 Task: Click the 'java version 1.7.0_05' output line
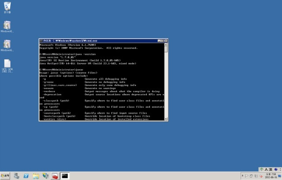(x=58, y=58)
